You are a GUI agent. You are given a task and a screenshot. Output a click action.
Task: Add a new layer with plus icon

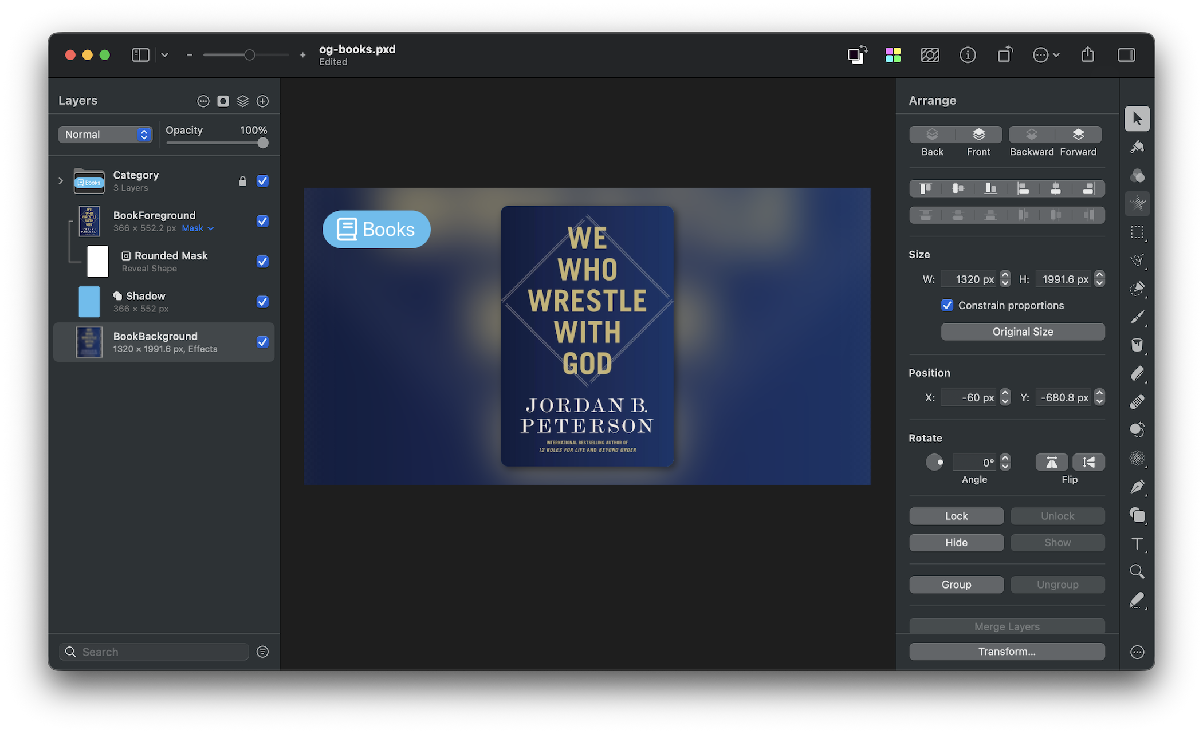tap(262, 101)
